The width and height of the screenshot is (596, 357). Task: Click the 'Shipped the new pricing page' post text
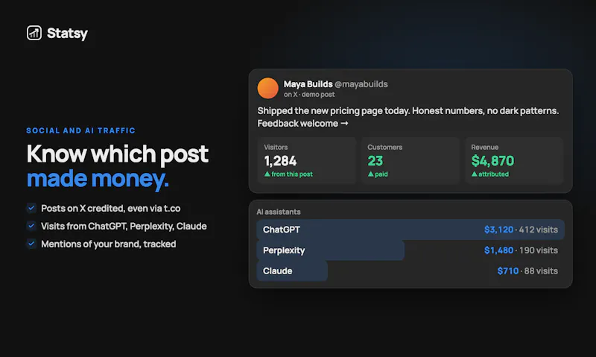click(408, 117)
